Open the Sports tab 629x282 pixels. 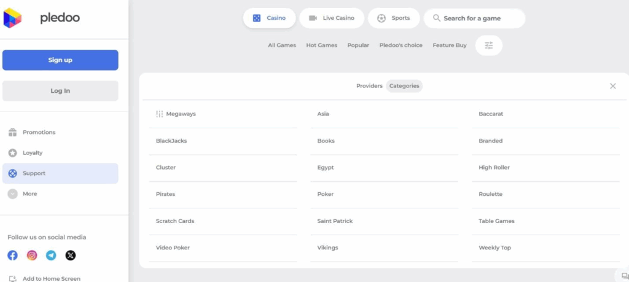(394, 18)
